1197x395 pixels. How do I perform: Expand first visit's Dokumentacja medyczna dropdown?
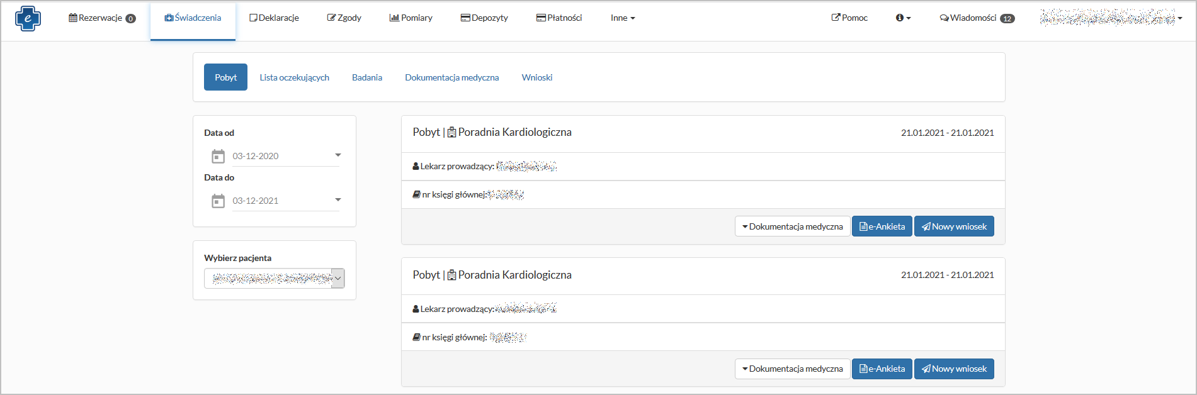point(792,226)
